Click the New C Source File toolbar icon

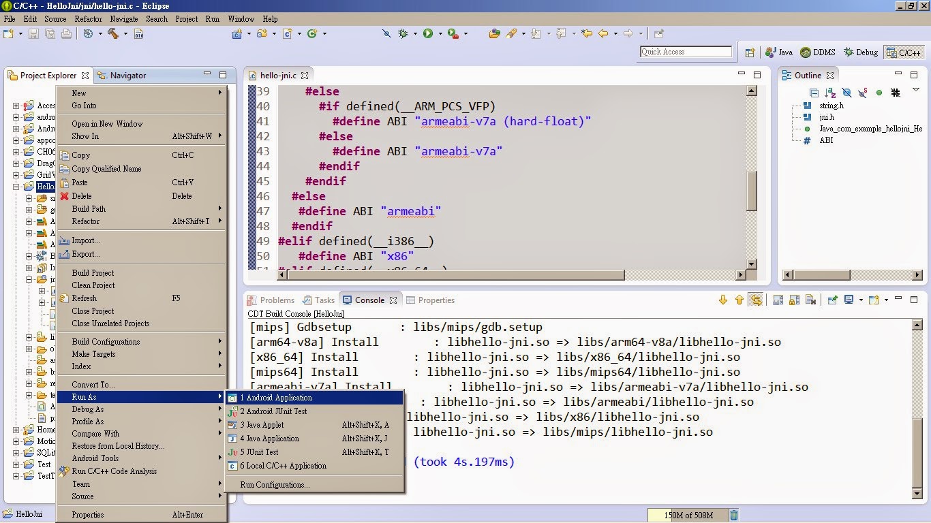tap(287, 33)
